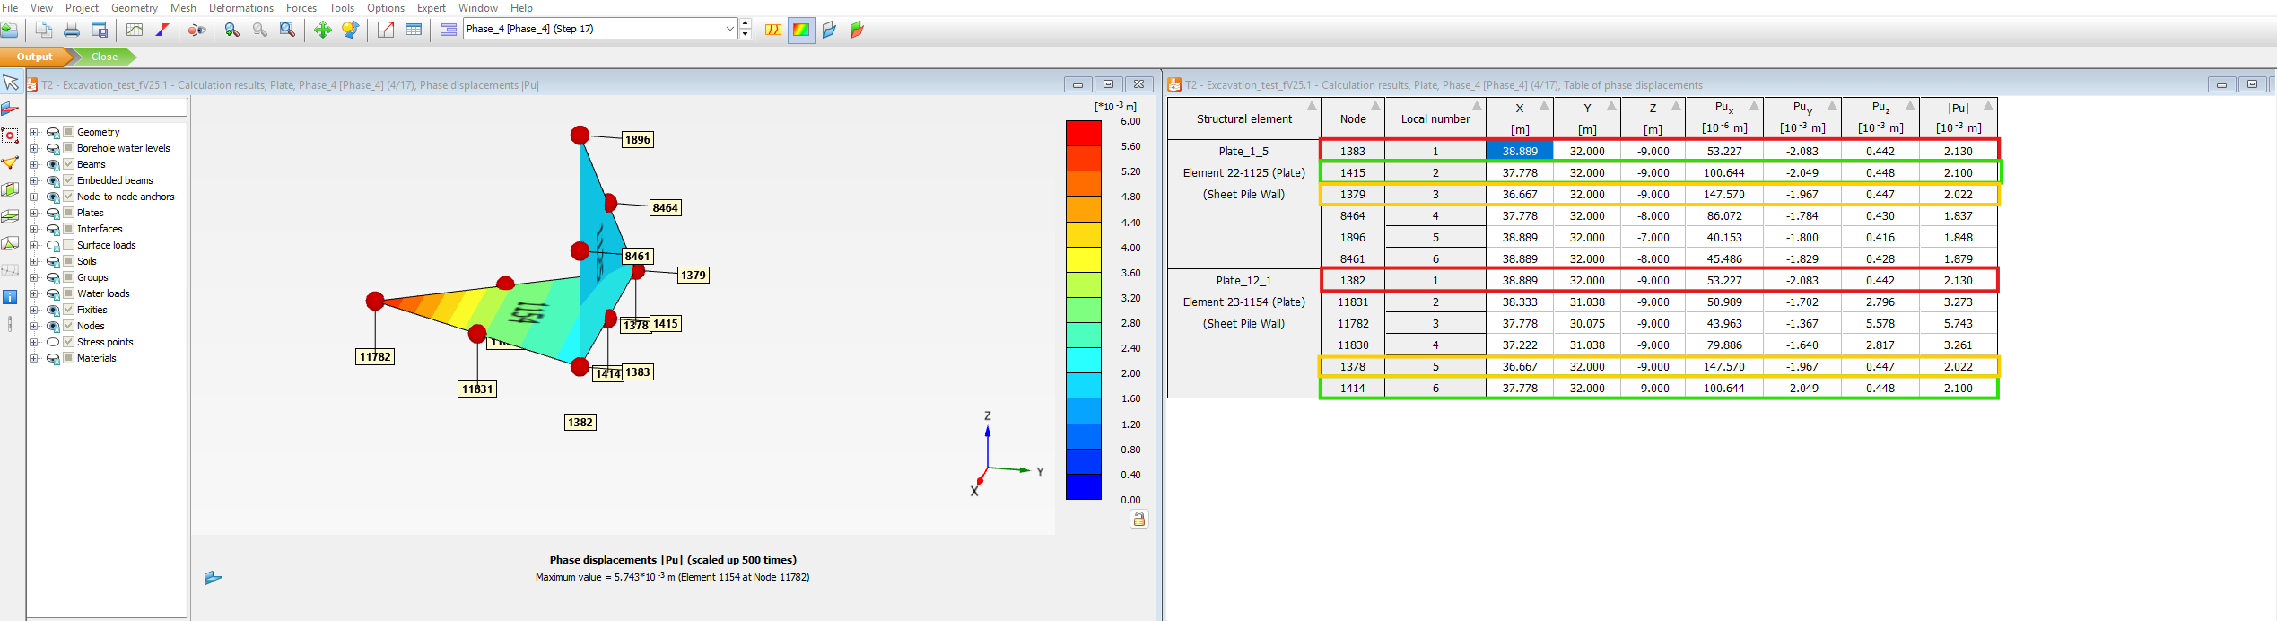
Task: Click the blue horizontal lines icon beside phase selector
Action: pyautogui.click(x=449, y=30)
